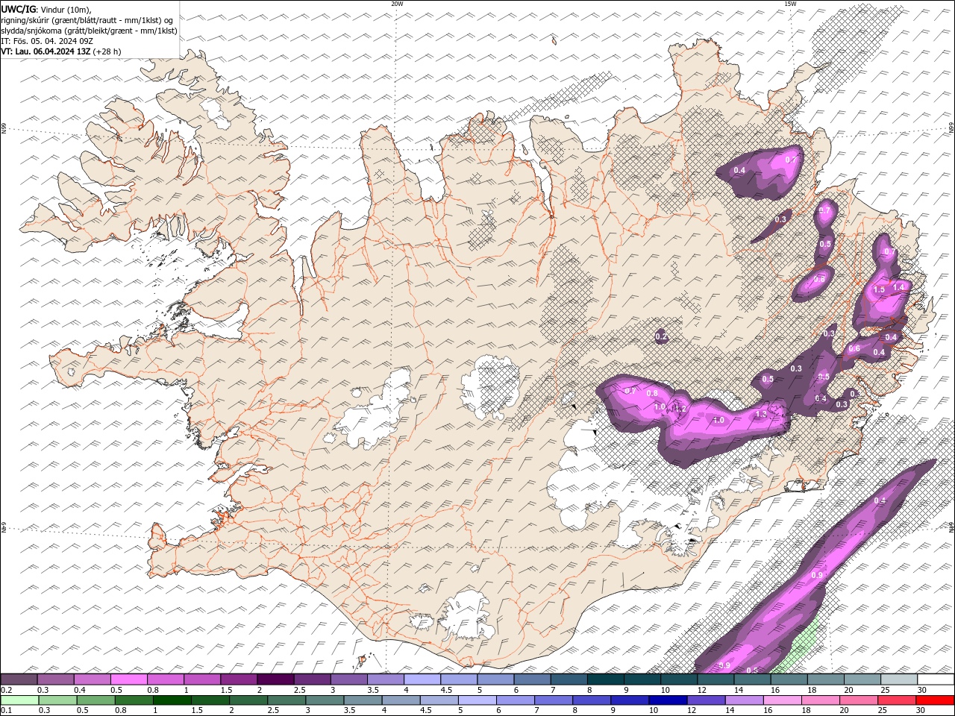Screen dimensions: 955x716
Task: Click the '1.2' snowfall value on the map
Action: pyautogui.click(x=680, y=409)
